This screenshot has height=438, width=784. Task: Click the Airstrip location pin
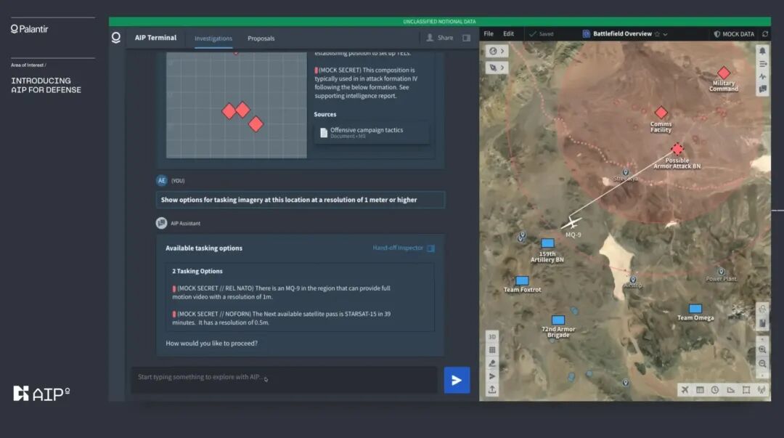(x=633, y=280)
